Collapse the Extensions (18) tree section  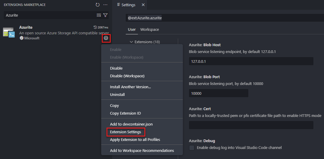coord(131,42)
